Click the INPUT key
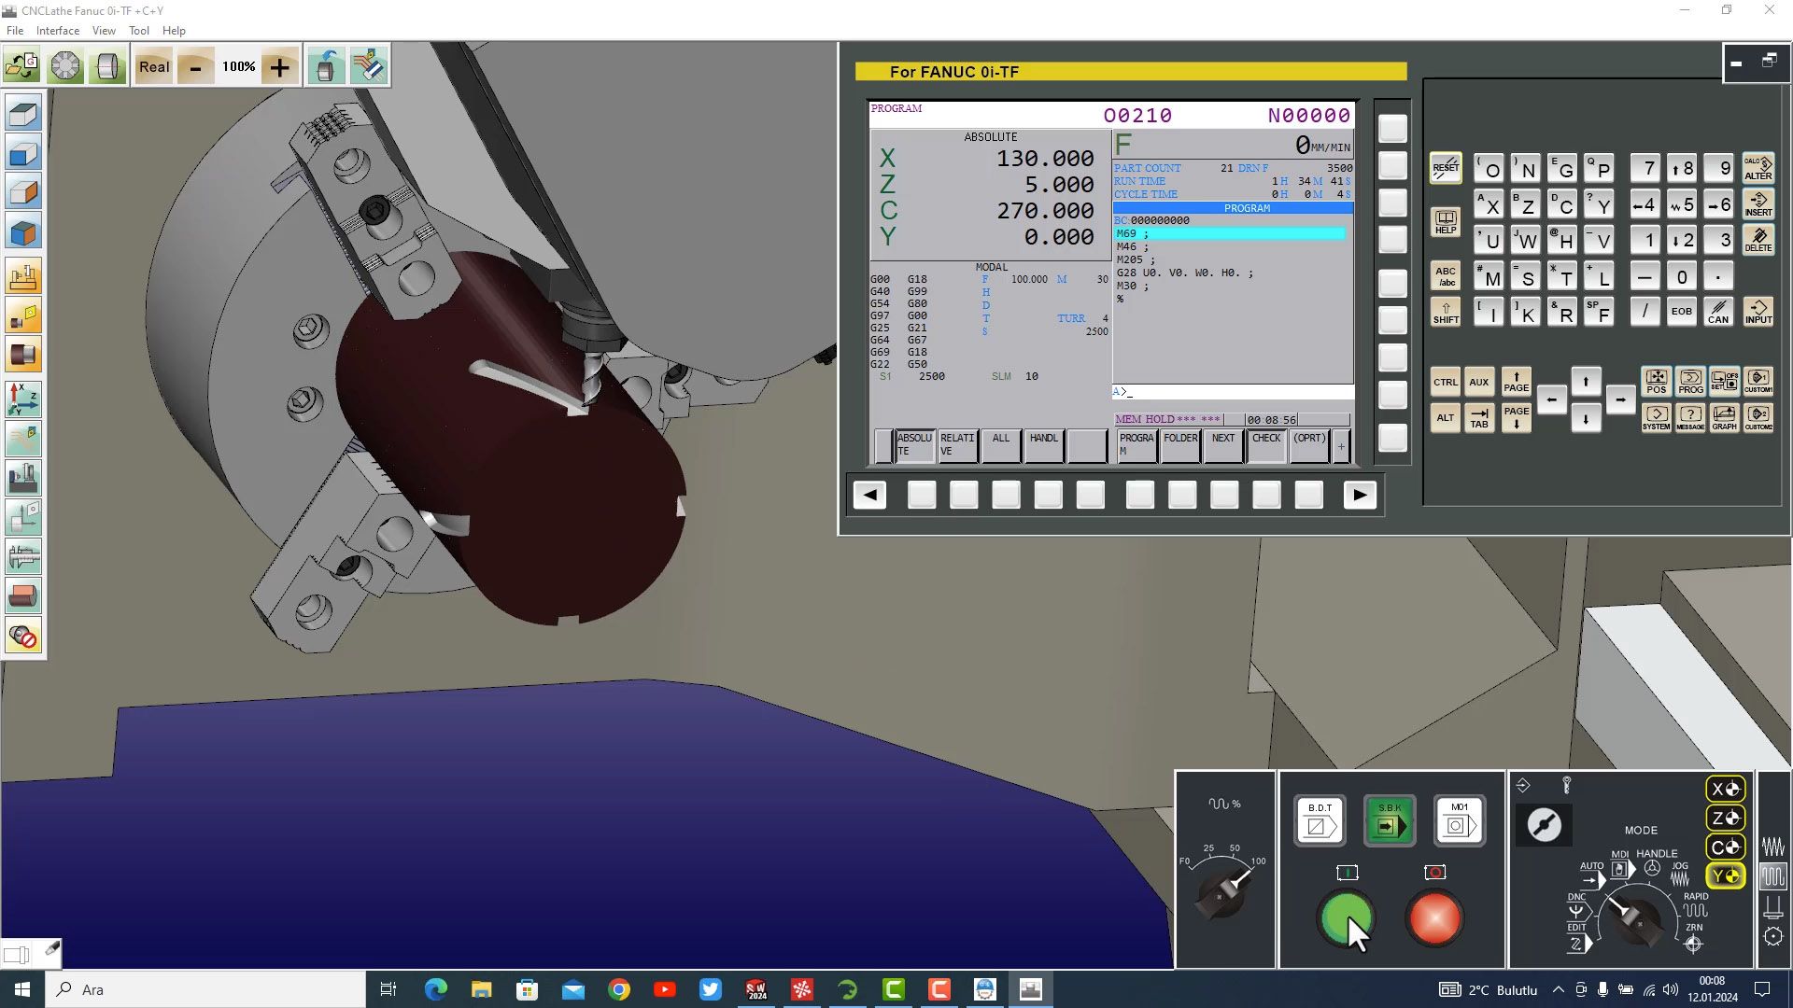 click(1758, 311)
